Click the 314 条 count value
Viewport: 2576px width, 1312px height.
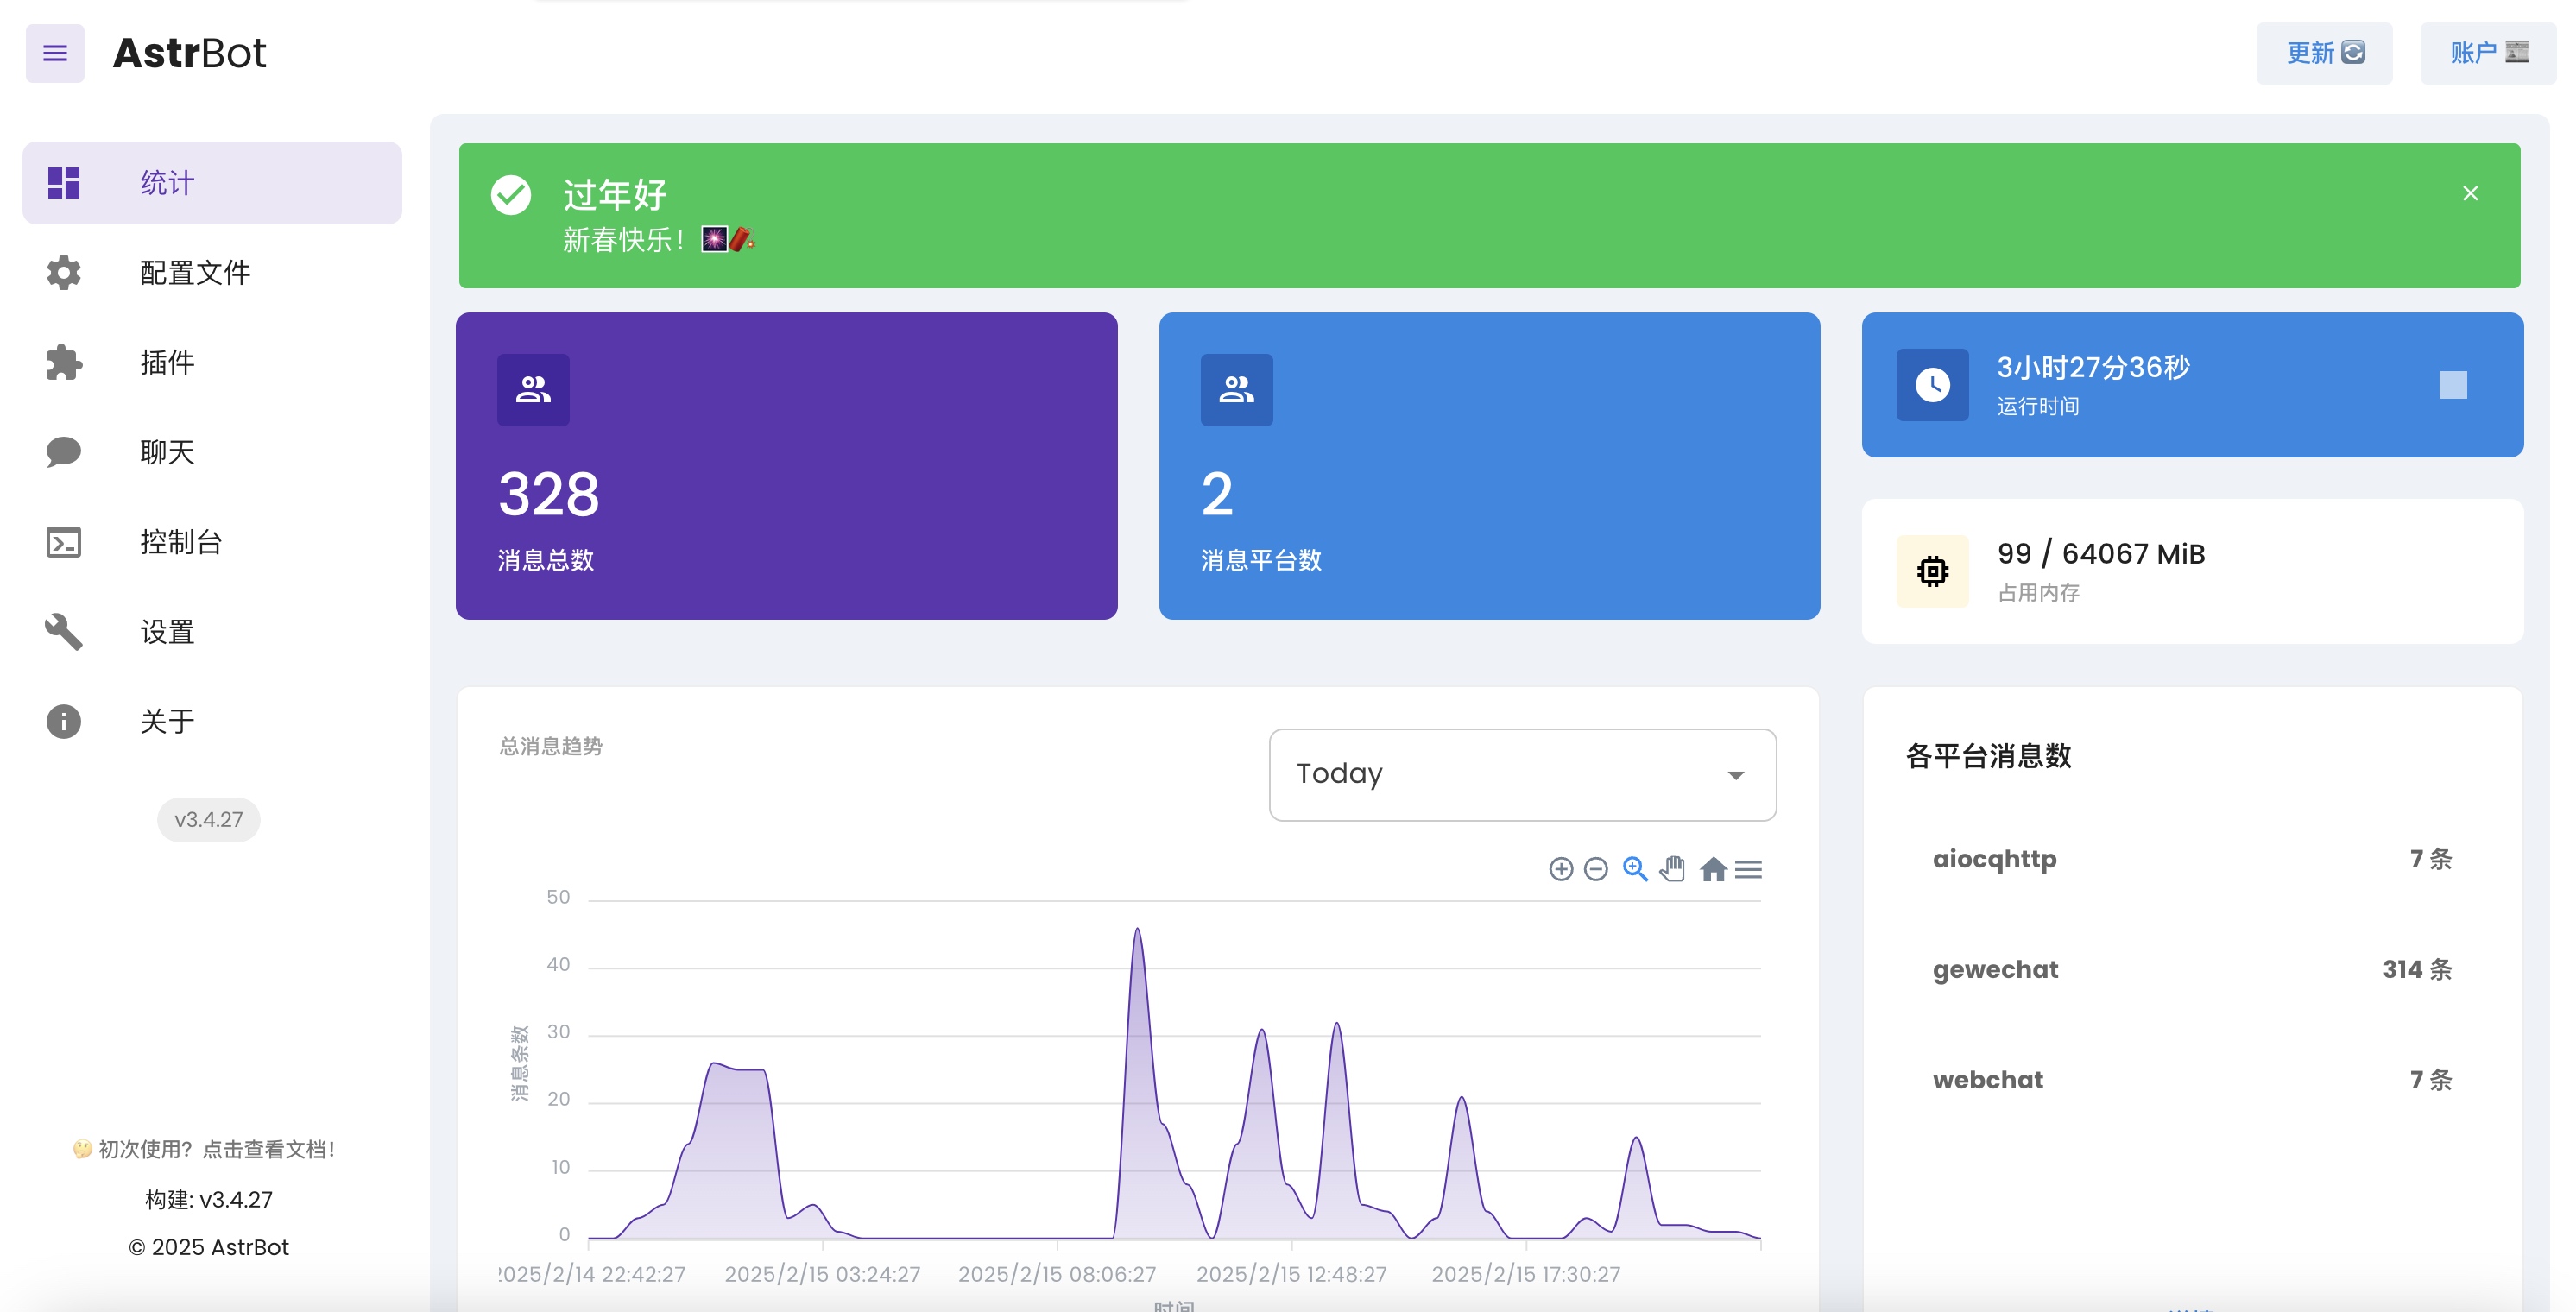click(x=2417, y=969)
